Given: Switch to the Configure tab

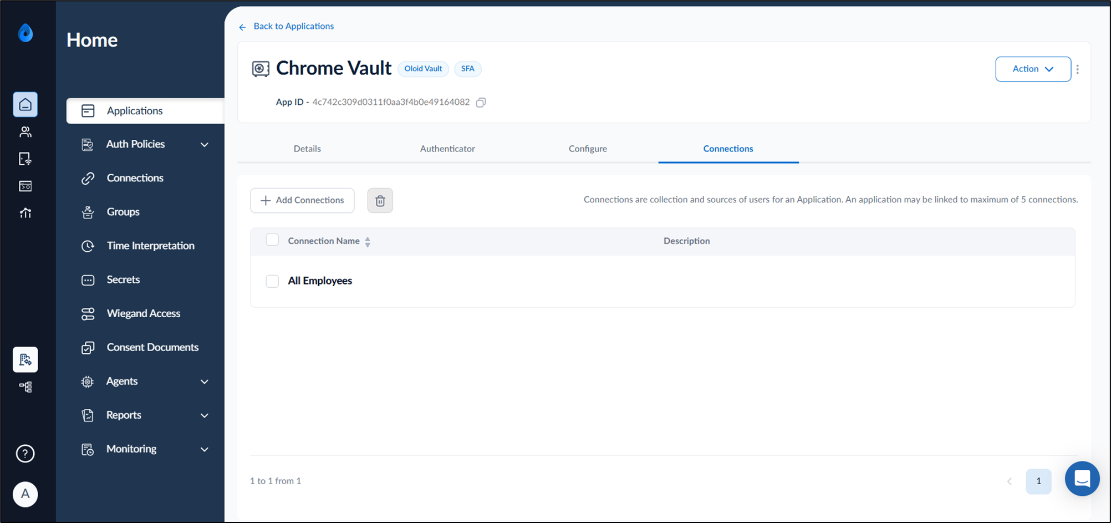Looking at the screenshot, I should point(588,149).
